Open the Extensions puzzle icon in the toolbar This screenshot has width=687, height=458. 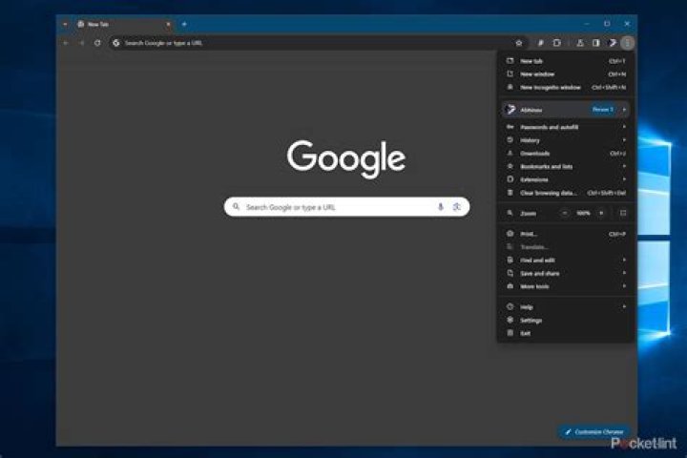pos(557,43)
